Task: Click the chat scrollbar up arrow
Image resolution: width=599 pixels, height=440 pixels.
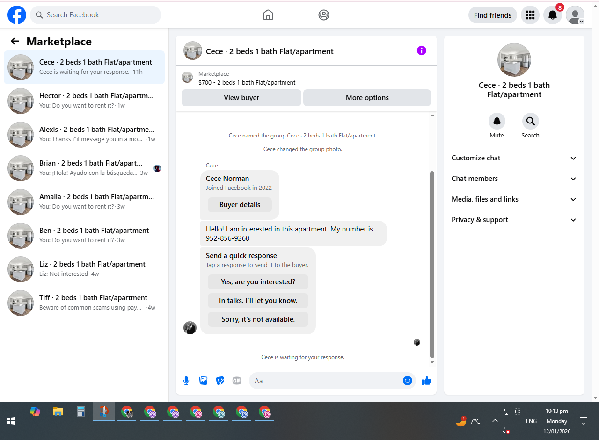Action: 432,115
